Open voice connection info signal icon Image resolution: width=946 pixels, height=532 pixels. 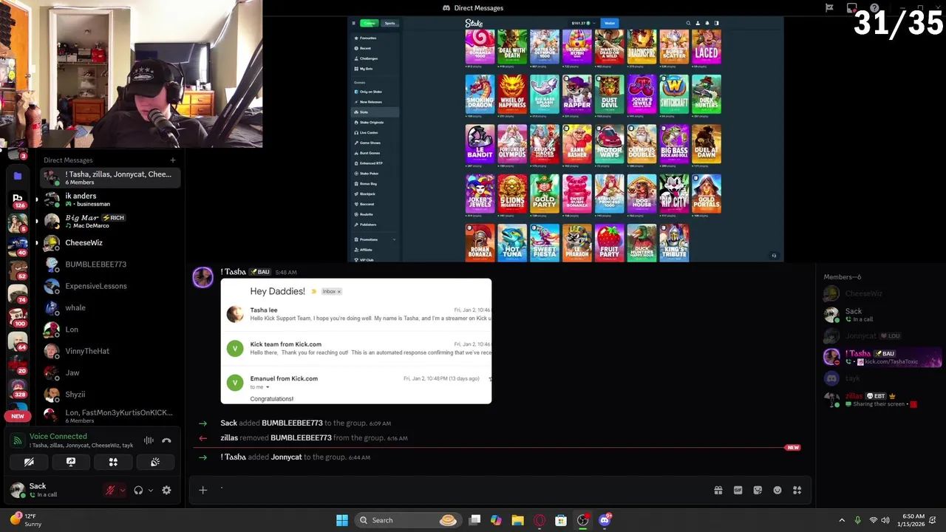(x=17, y=440)
